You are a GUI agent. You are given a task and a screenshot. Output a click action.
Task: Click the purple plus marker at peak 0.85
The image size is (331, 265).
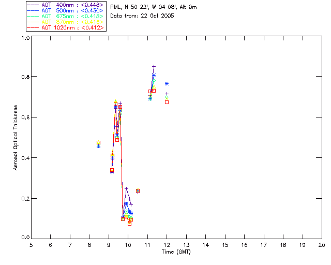154,67
